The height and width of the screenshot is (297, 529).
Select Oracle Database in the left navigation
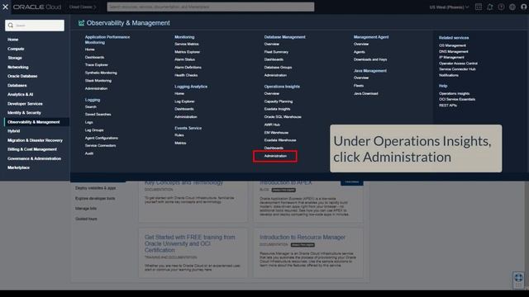coord(22,76)
